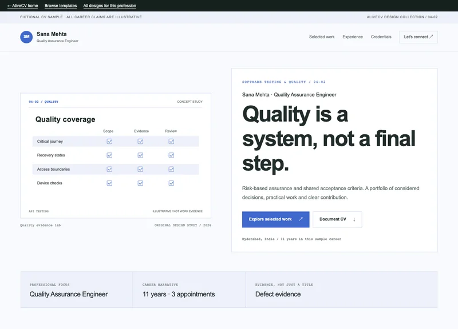The image size is (458, 329).
Task: Toggle Recovery states Evidence checkbox
Action: click(x=140, y=155)
